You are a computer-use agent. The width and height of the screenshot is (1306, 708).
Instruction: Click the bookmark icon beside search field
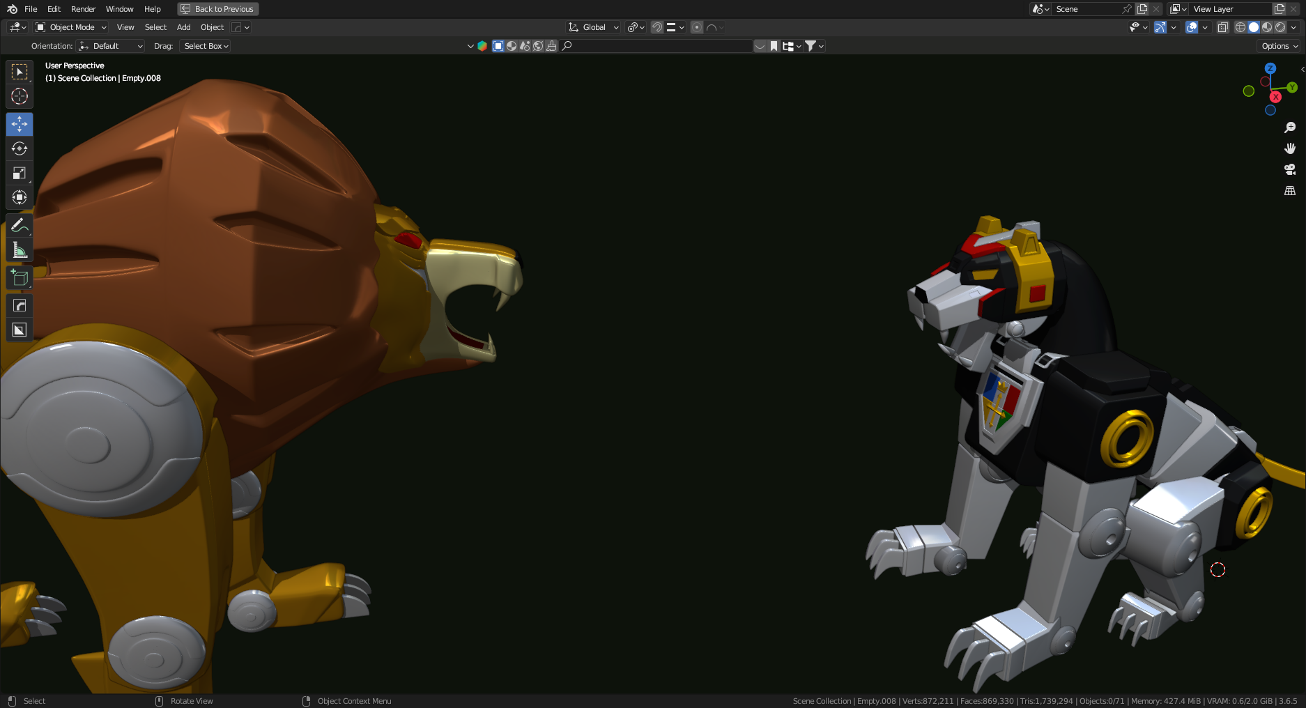[774, 46]
